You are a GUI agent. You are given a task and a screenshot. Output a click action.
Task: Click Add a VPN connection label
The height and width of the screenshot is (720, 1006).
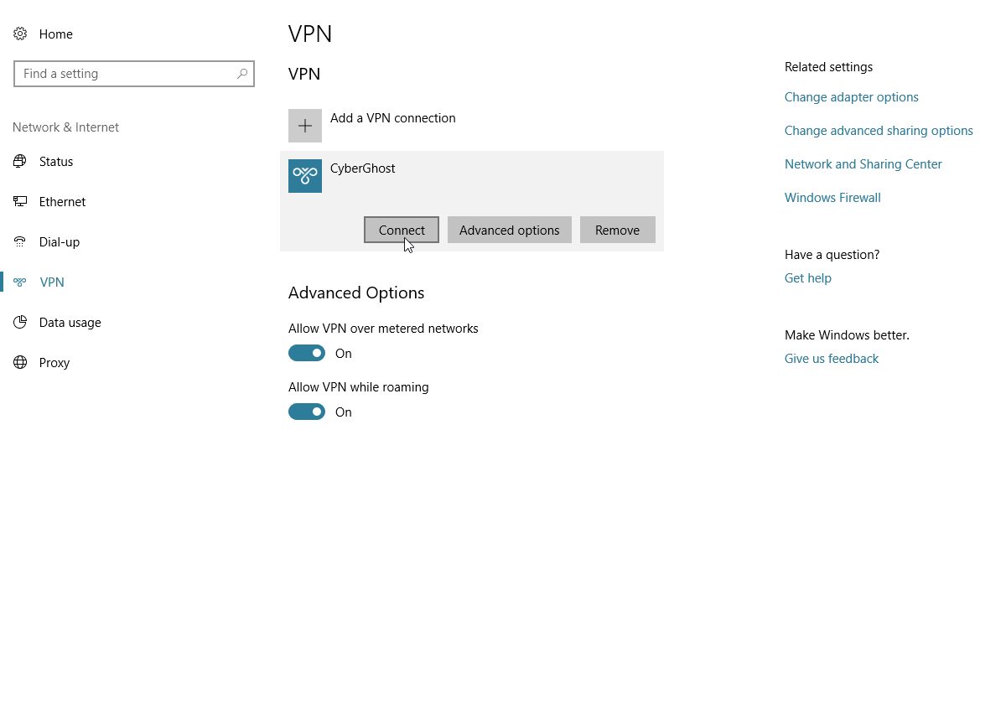(x=393, y=118)
